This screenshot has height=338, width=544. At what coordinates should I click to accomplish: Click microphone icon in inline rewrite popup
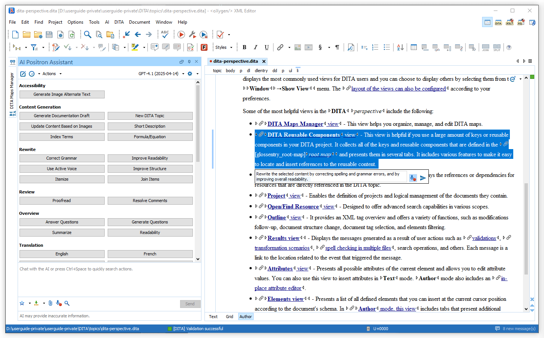pos(413,178)
